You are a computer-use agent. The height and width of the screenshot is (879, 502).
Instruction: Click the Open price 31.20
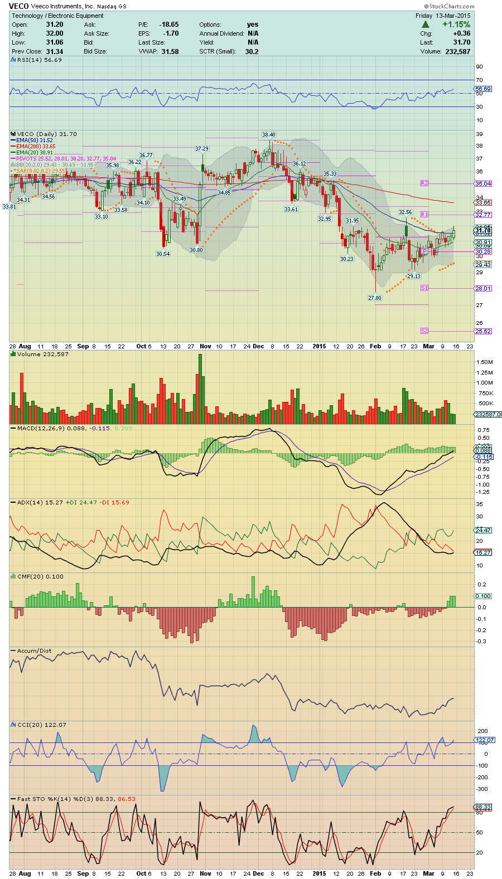click(x=55, y=25)
